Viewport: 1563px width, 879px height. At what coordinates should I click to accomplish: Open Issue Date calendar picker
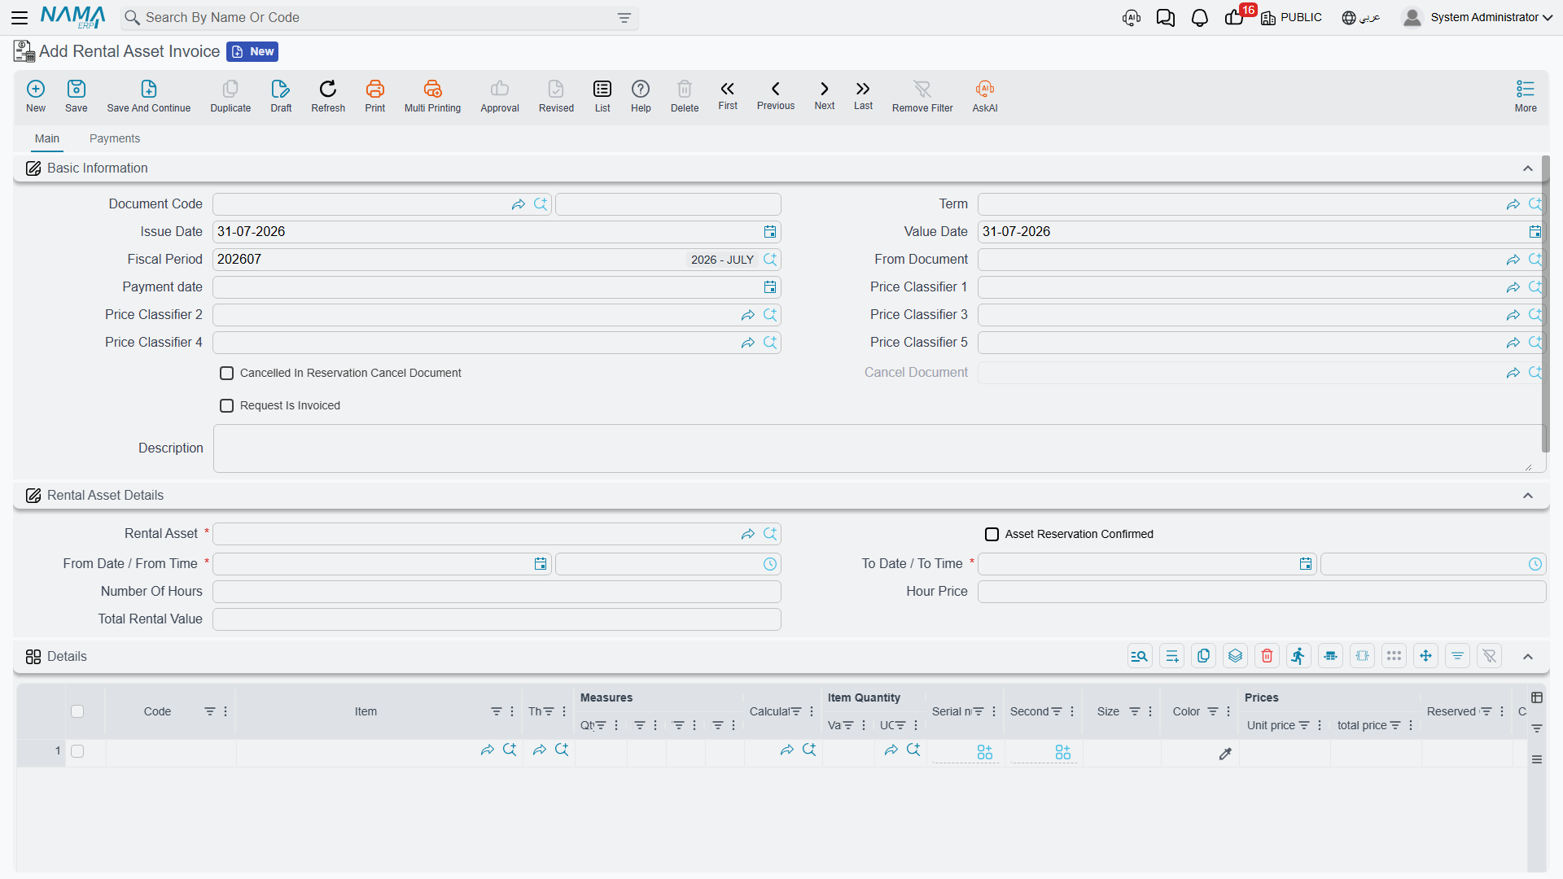(770, 232)
